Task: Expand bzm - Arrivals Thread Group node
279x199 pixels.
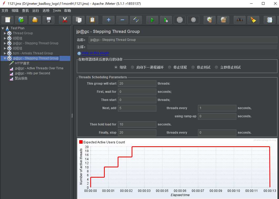Action: 5,53
